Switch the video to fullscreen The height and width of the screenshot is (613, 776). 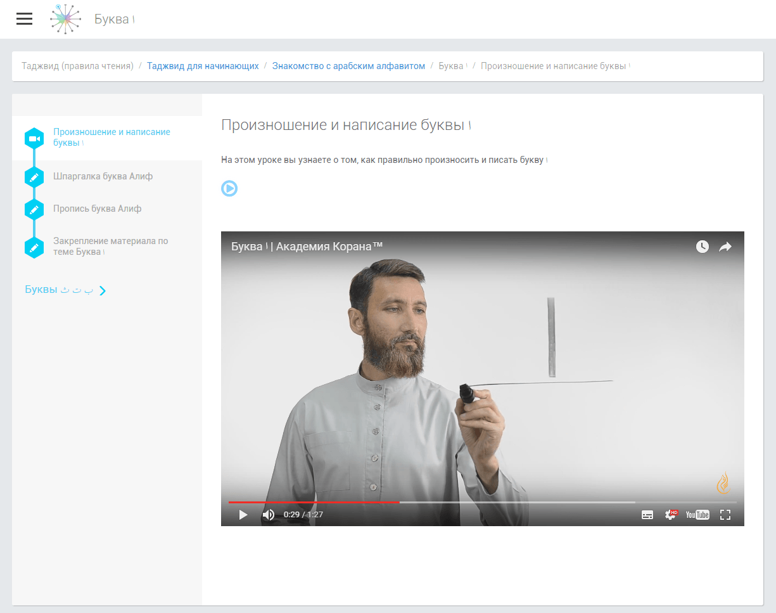[x=725, y=515]
